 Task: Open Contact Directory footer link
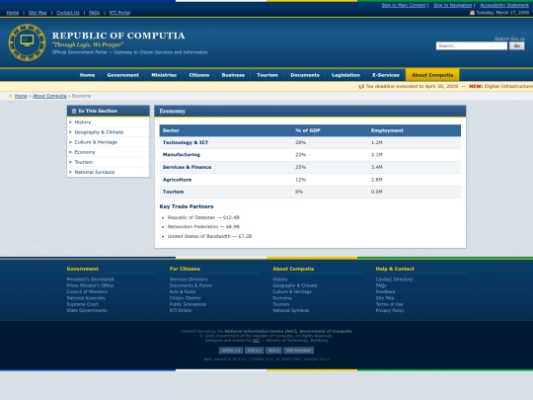point(394,280)
